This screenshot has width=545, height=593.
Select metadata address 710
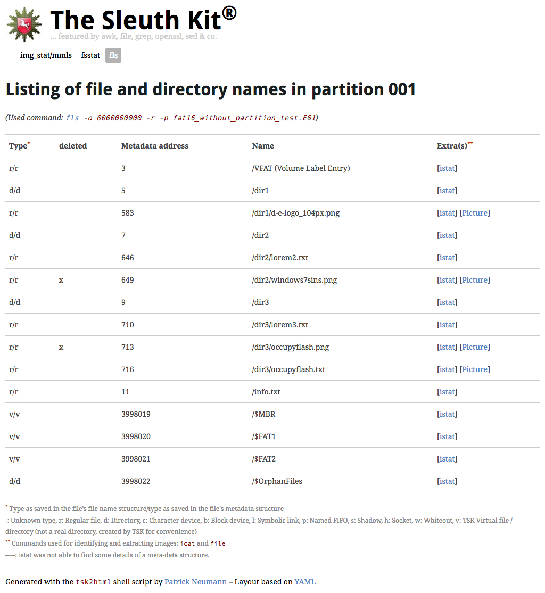pyautogui.click(x=127, y=325)
